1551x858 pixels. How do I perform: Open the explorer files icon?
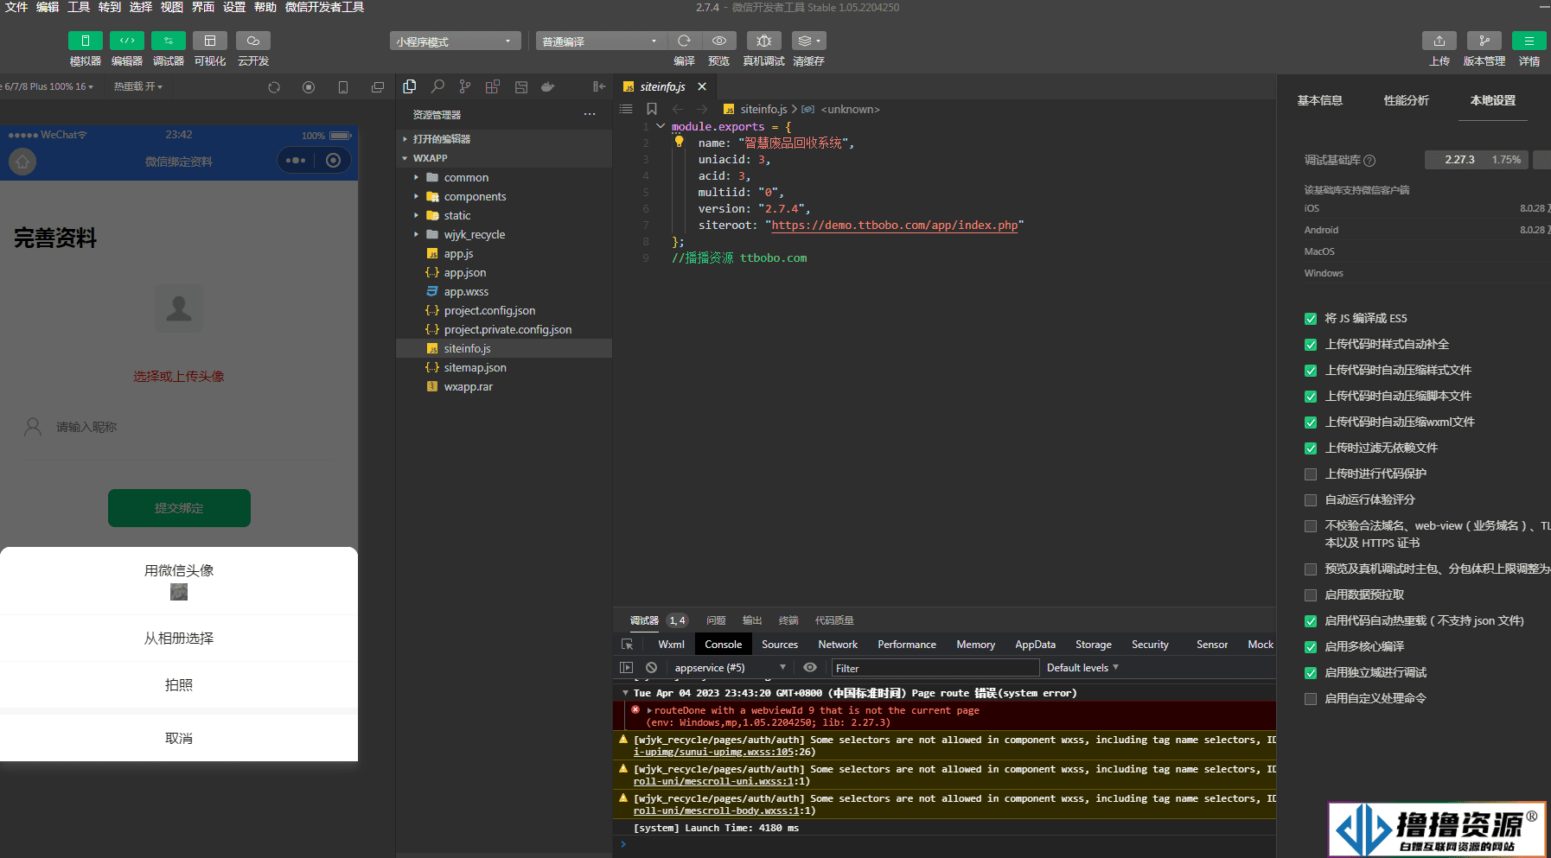(x=410, y=86)
